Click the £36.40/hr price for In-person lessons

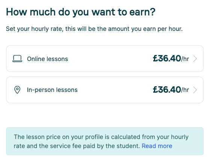(171, 90)
